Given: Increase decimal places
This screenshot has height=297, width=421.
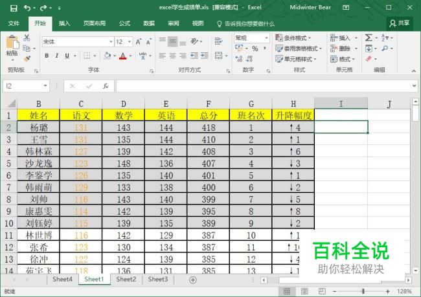Looking at the screenshot, I should tap(239, 59).
